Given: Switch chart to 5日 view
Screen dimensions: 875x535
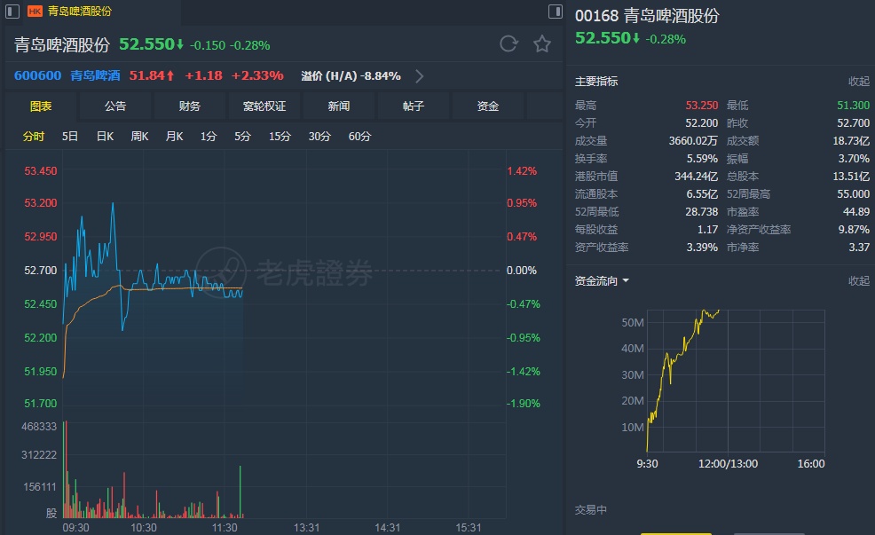Looking at the screenshot, I should pos(70,137).
